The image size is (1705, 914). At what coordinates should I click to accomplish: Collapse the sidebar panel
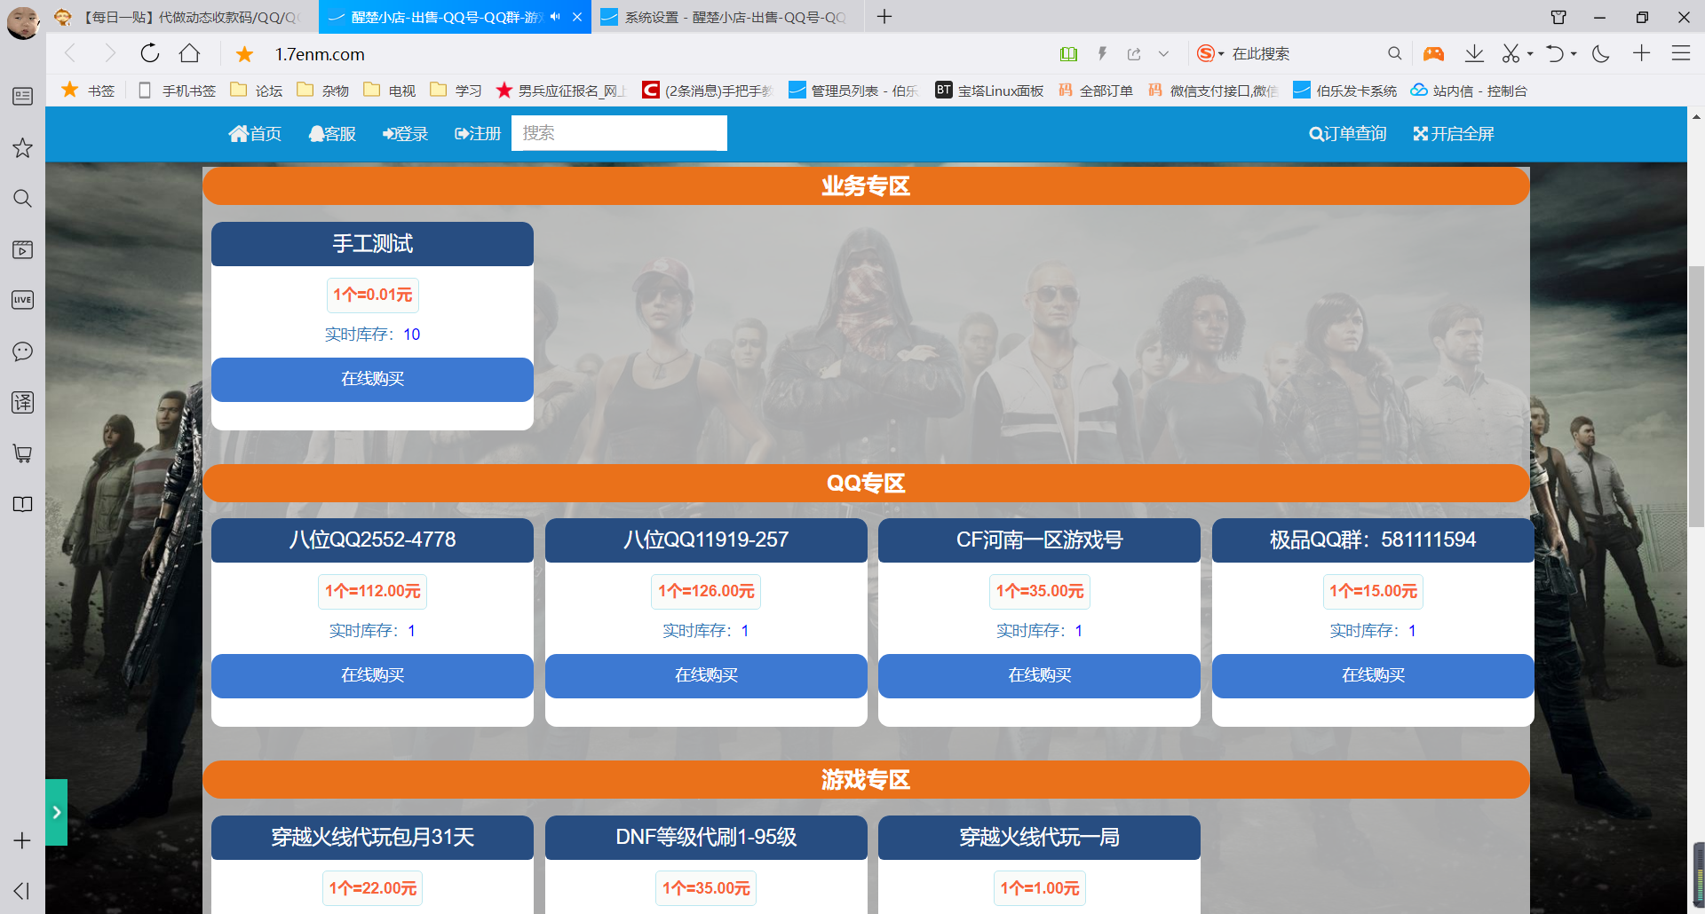click(22, 891)
